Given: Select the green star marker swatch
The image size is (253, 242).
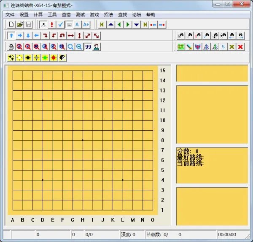Looking at the screenshot, I should tap(45, 58).
